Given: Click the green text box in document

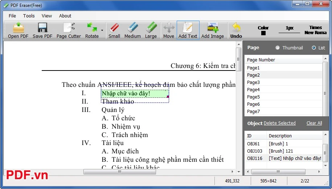Looking at the screenshot, I should (x=135, y=93).
